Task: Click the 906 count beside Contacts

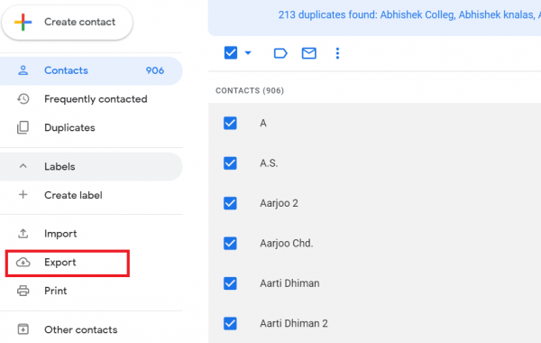Action: tap(154, 70)
